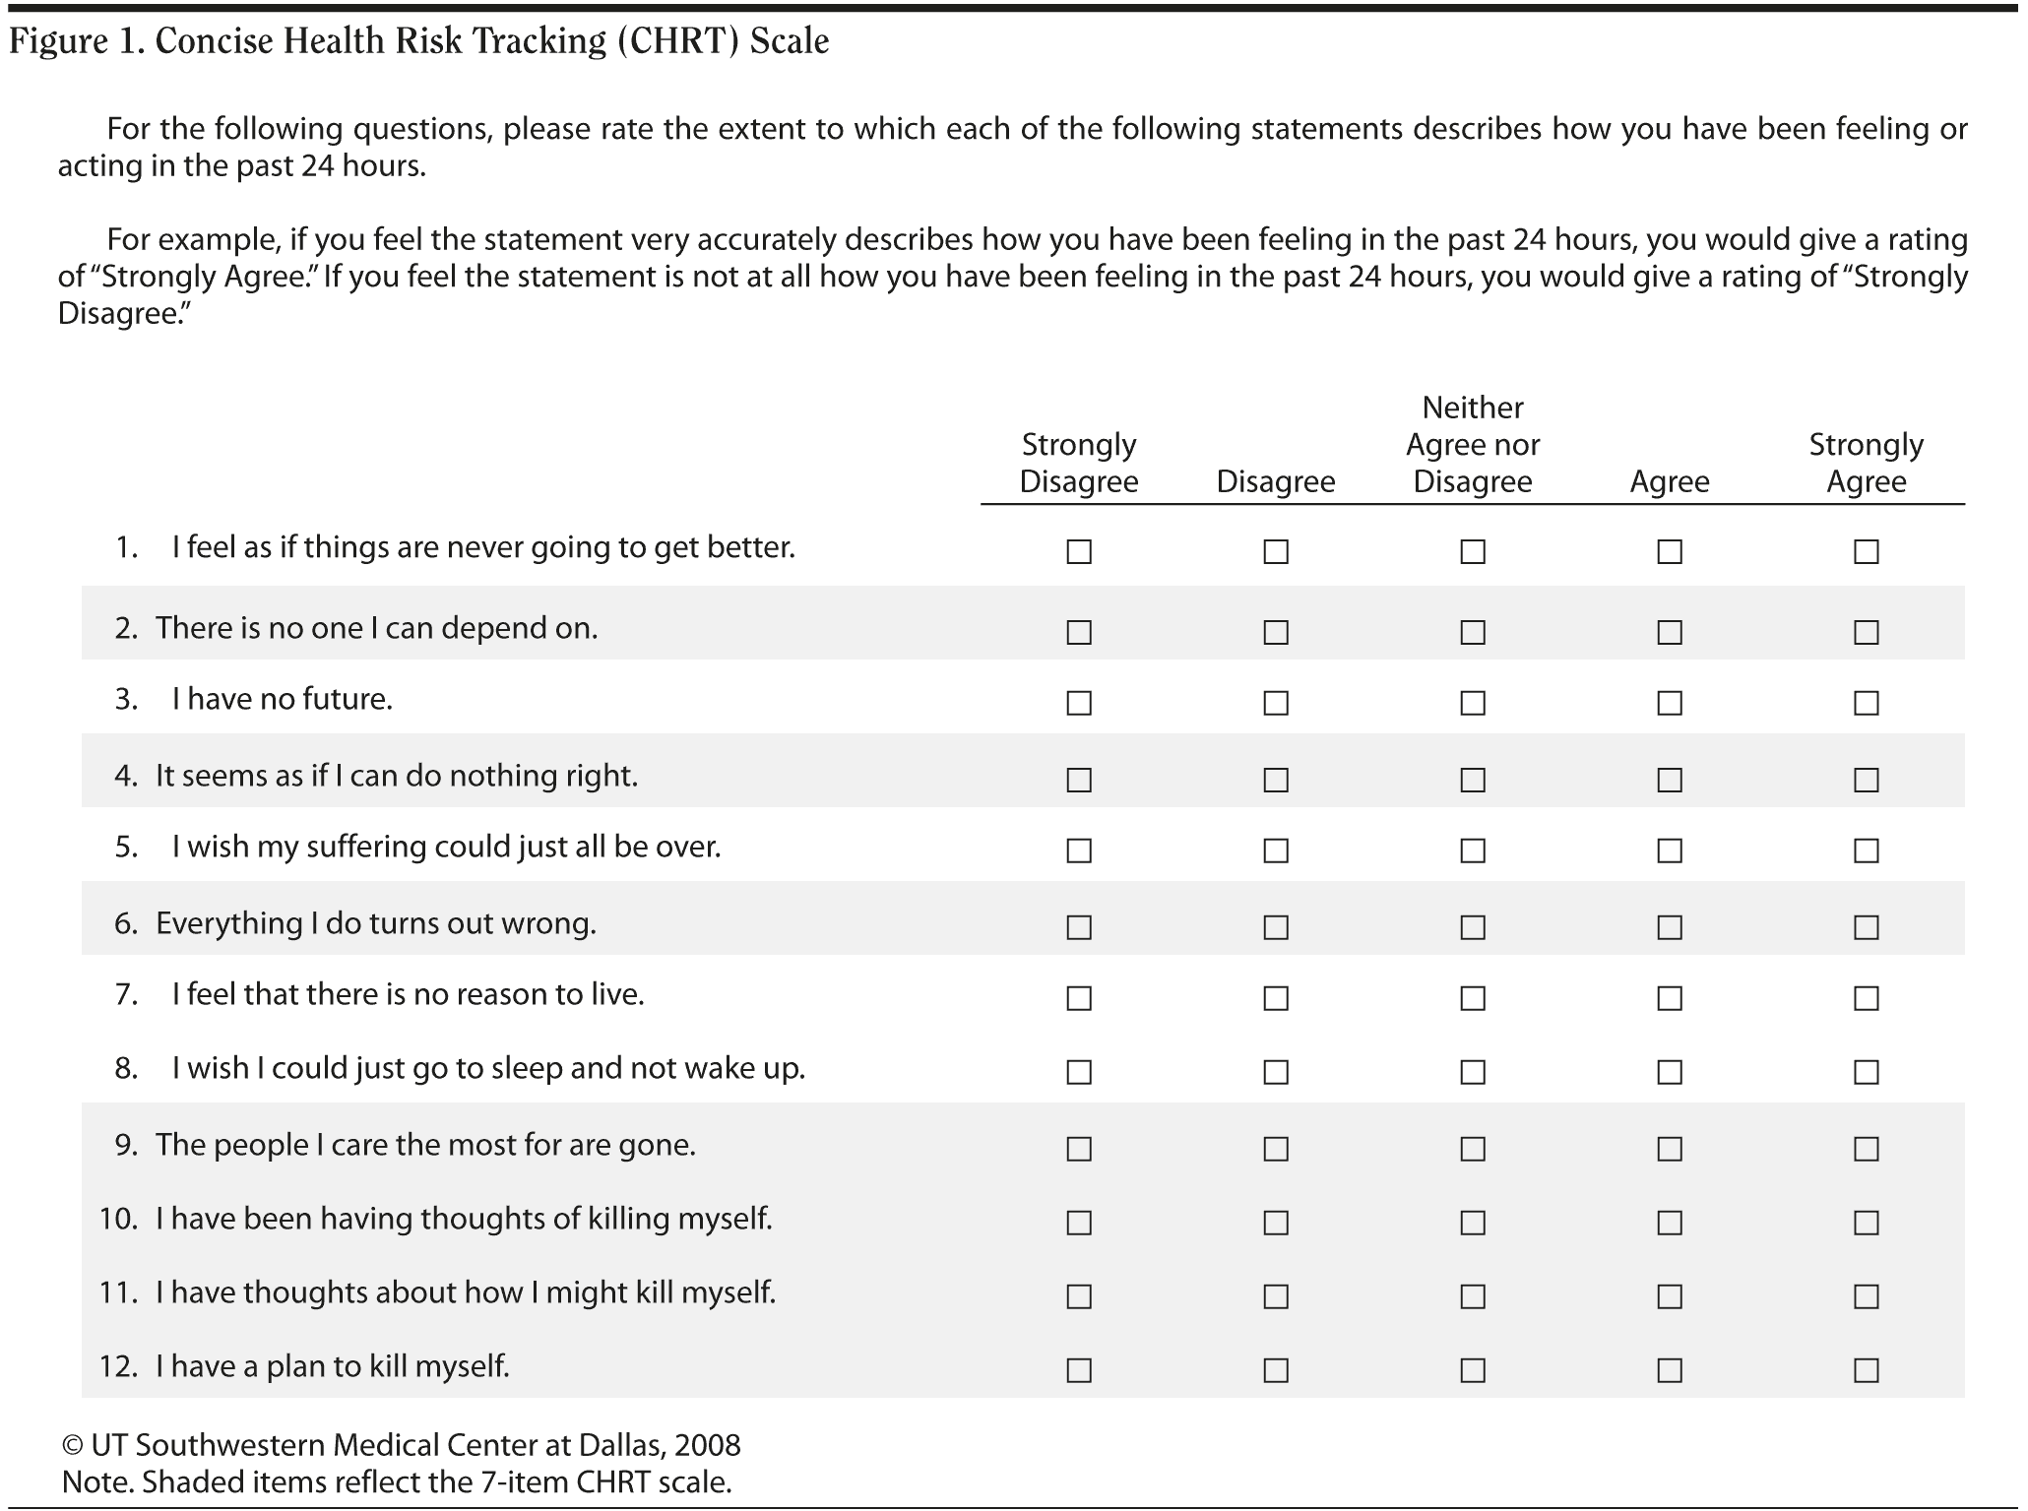Check Strongly Disagree for item 12
The image size is (2028, 1511).
(1079, 1370)
